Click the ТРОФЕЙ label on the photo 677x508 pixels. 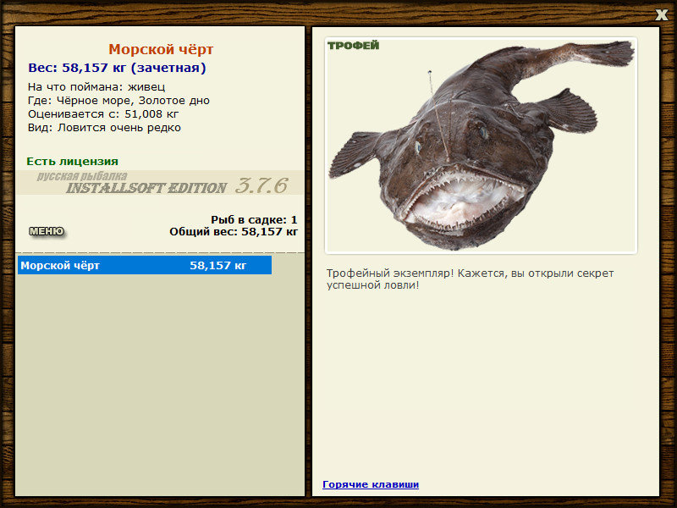tap(353, 46)
